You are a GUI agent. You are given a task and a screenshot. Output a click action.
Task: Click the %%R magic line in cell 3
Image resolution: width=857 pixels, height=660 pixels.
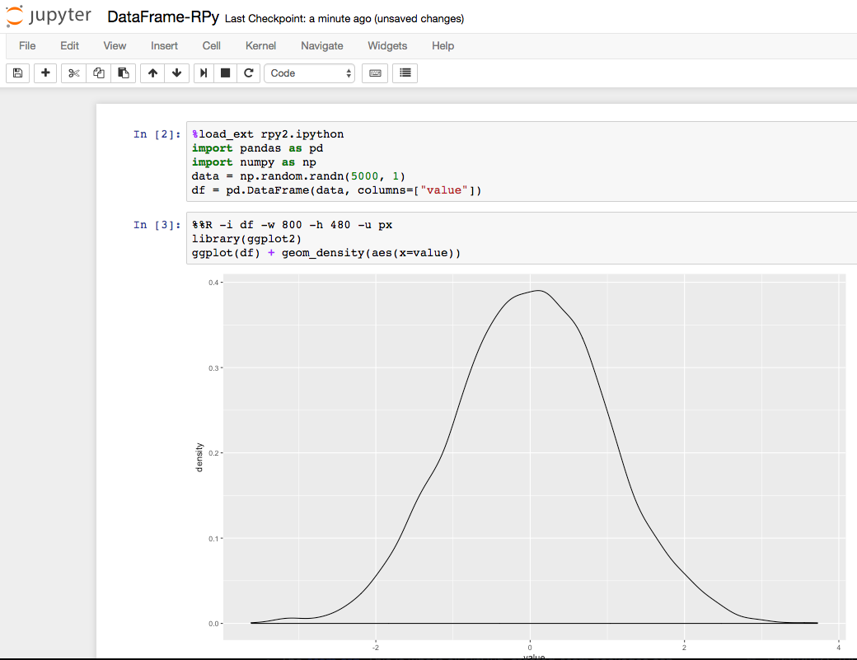(292, 225)
